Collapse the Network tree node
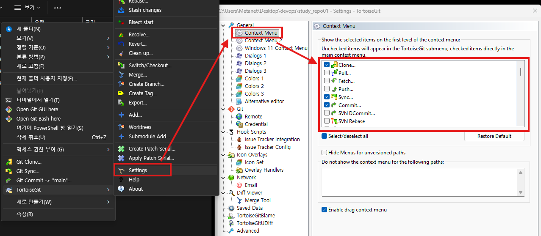This screenshot has height=236, width=541. click(x=224, y=178)
